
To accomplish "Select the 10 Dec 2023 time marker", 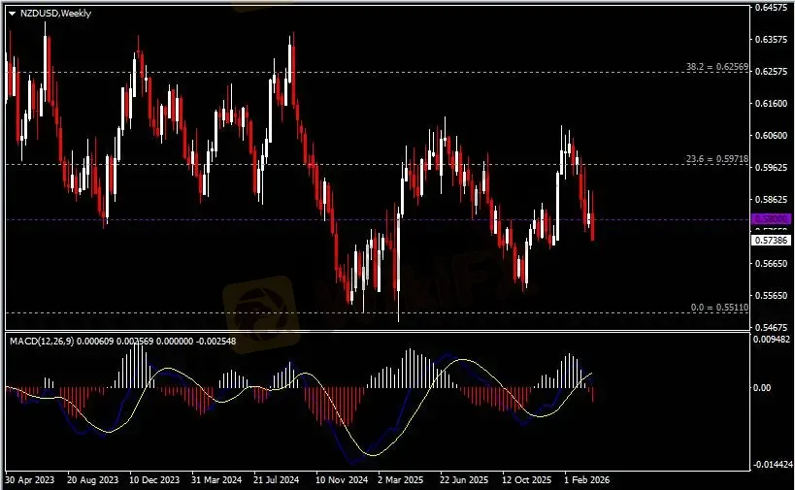I will (x=153, y=479).
